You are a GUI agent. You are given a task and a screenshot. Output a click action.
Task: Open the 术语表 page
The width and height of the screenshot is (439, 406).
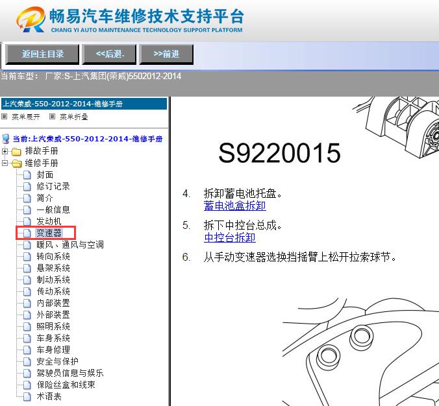(x=49, y=396)
